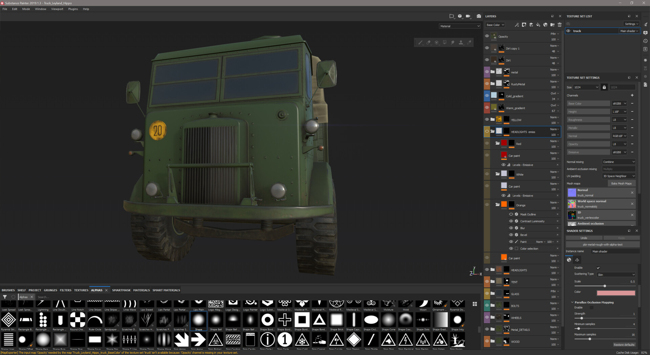Viewport: 650px width, 355px height.
Task: Click the pink Color swatch in Shader Settings
Action: pyautogui.click(x=616, y=293)
